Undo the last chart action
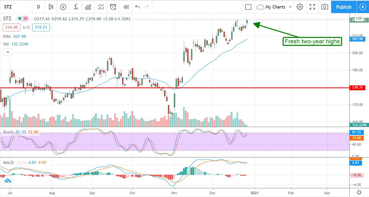Image resolution: width=369 pixels, height=197 pixels. pyautogui.click(x=137, y=7)
